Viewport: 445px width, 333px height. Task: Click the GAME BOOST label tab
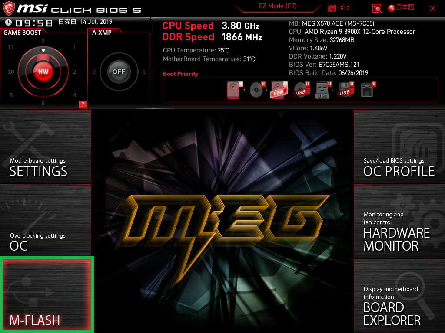pyautogui.click(x=22, y=32)
